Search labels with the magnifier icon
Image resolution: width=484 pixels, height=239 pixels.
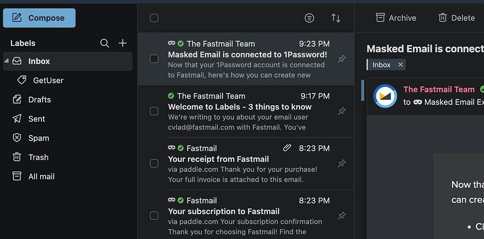click(x=105, y=43)
